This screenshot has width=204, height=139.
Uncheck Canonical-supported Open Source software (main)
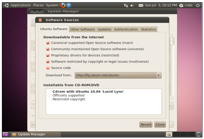48,43
